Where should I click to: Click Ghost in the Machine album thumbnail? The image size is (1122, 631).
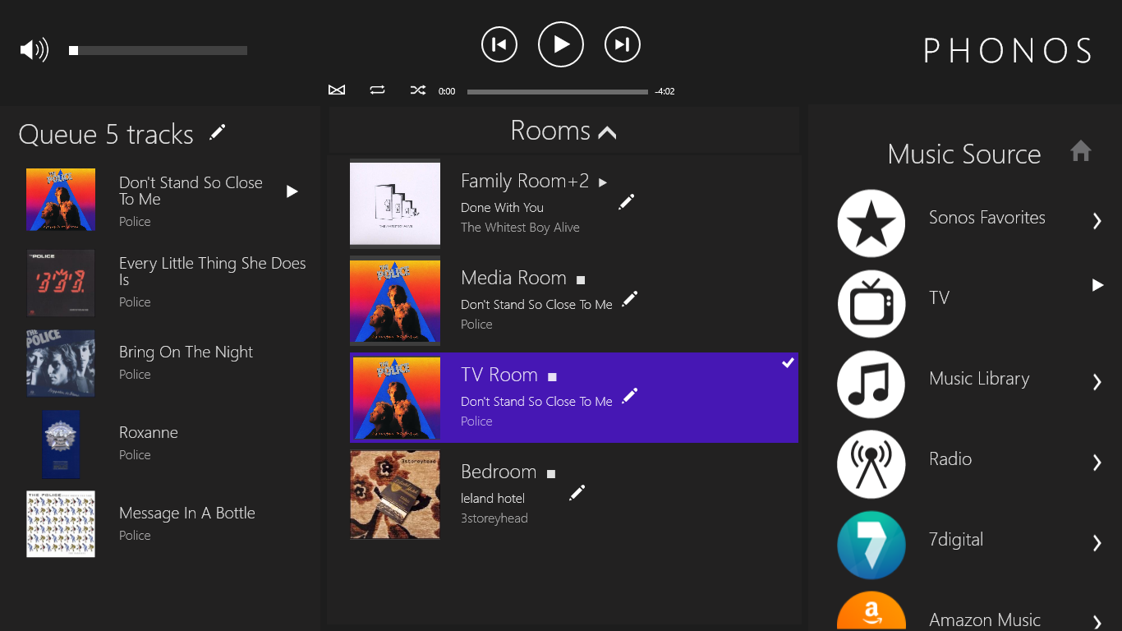click(x=61, y=283)
